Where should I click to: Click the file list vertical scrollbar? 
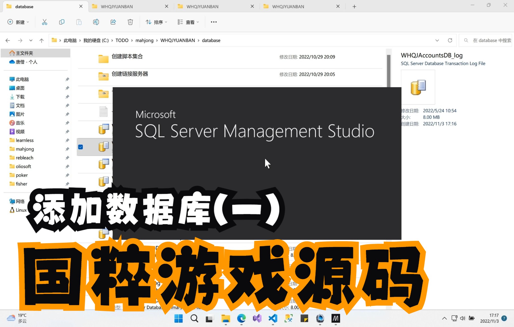[x=389, y=71]
